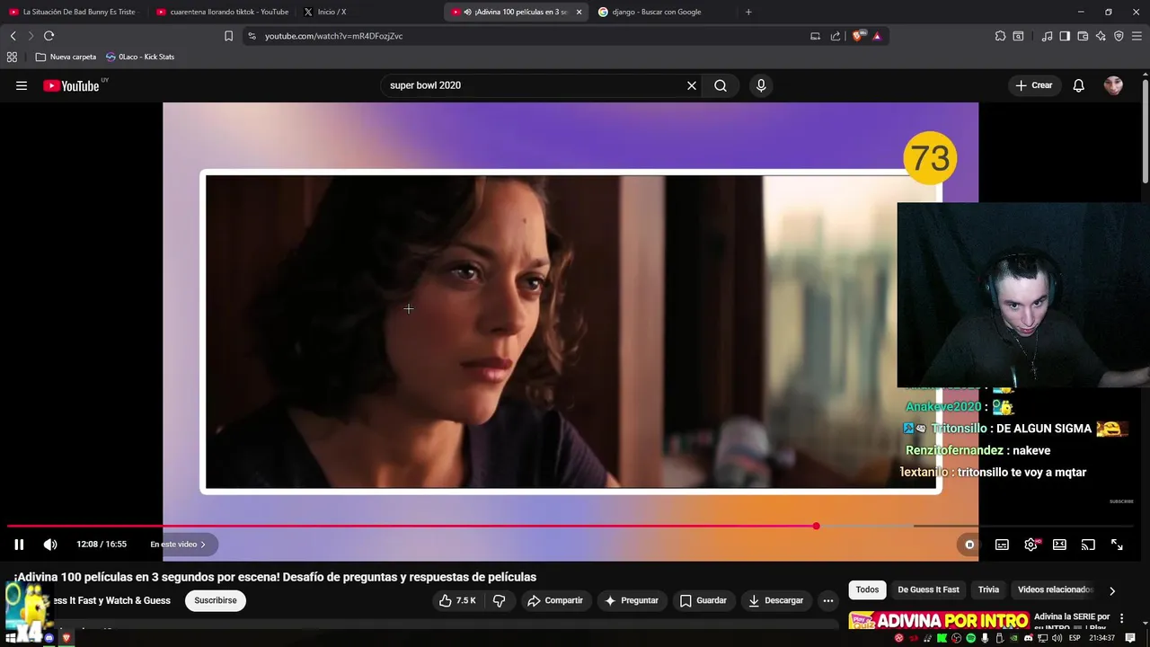
Task: Open the '0Laco - Kick Stats' bookmark
Action: [140, 57]
